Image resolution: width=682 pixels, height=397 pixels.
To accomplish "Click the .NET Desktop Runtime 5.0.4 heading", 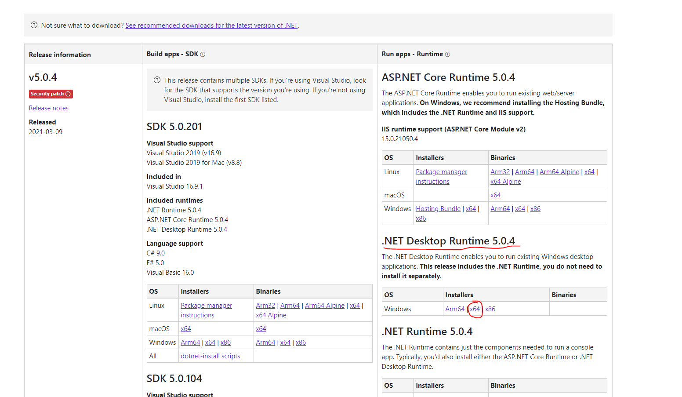I will click(x=448, y=241).
